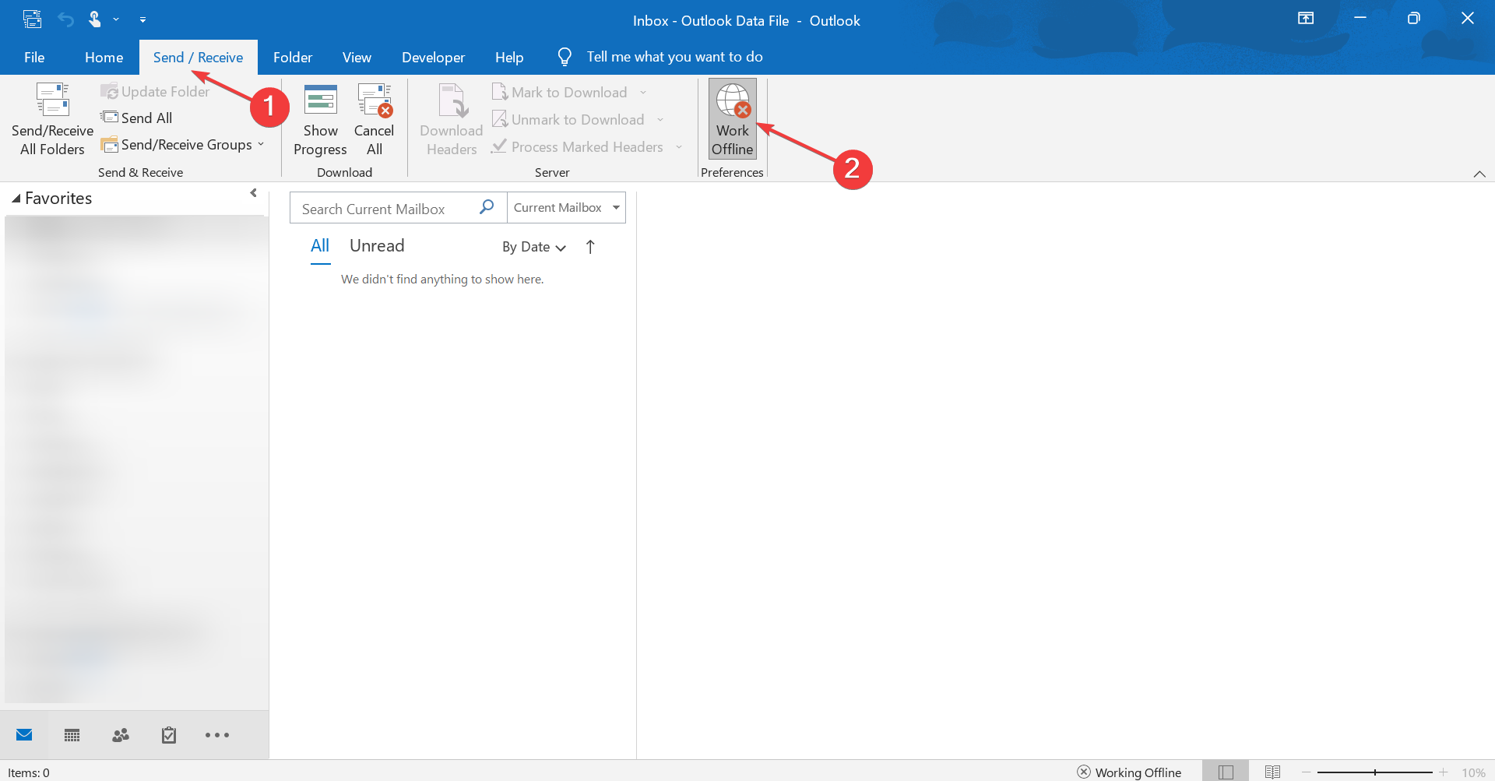Viewport: 1495px width, 781px height.
Task: Toggle Unmark to Download option
Action: 576,119
